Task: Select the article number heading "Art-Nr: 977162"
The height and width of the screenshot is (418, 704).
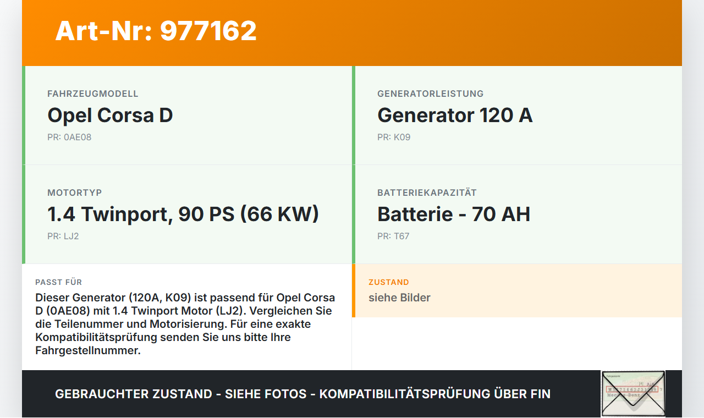Action: click(156, 31)
